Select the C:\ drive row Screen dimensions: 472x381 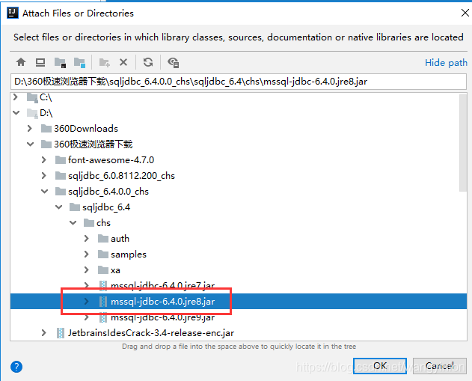coord(239,97)
